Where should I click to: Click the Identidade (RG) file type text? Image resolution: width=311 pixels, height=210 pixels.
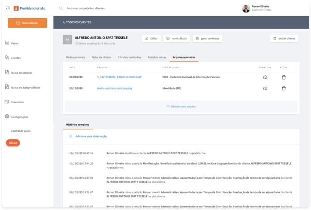pyautogui.click(x=172, y=88)
